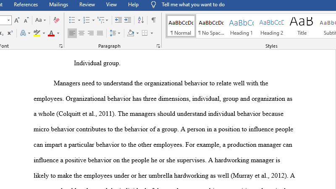
Task: Launch Paragraph settings dialog
Action: click(158, 46)
